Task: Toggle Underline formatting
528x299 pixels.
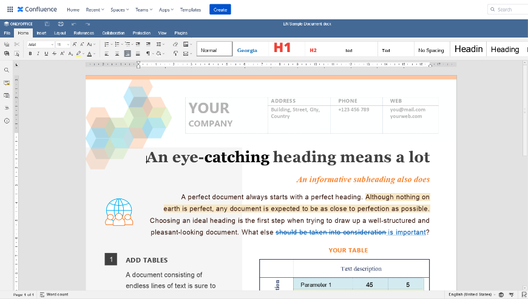Action: 46,54
